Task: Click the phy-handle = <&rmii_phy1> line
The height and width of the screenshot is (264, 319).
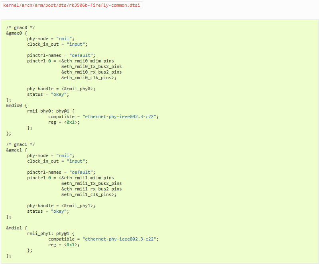Action: [x=61, y=206]
